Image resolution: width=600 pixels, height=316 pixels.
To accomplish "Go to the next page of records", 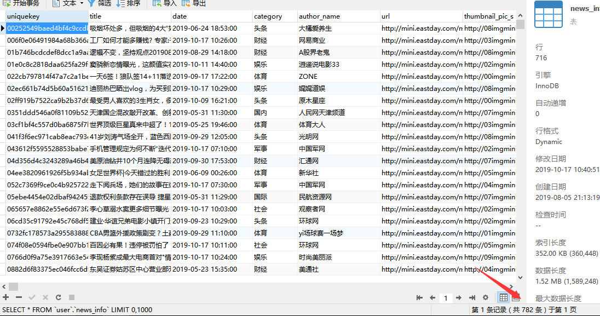I will [459, 297].
